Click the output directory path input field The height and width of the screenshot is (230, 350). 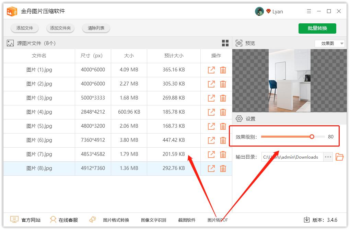[292, 157]
